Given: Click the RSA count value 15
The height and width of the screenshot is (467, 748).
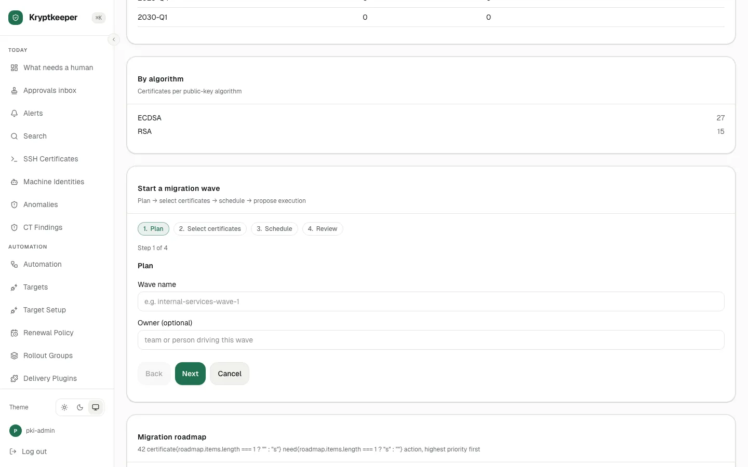Looking at the screenshot, I should [x=720, y=131].
